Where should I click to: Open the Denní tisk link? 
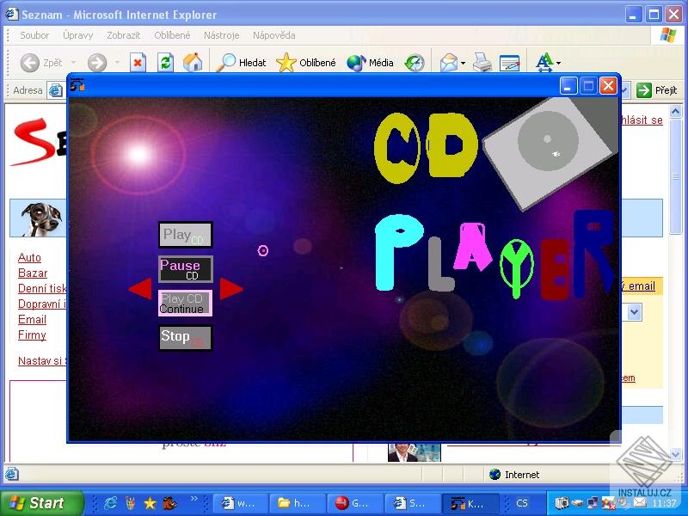[42, 288]
